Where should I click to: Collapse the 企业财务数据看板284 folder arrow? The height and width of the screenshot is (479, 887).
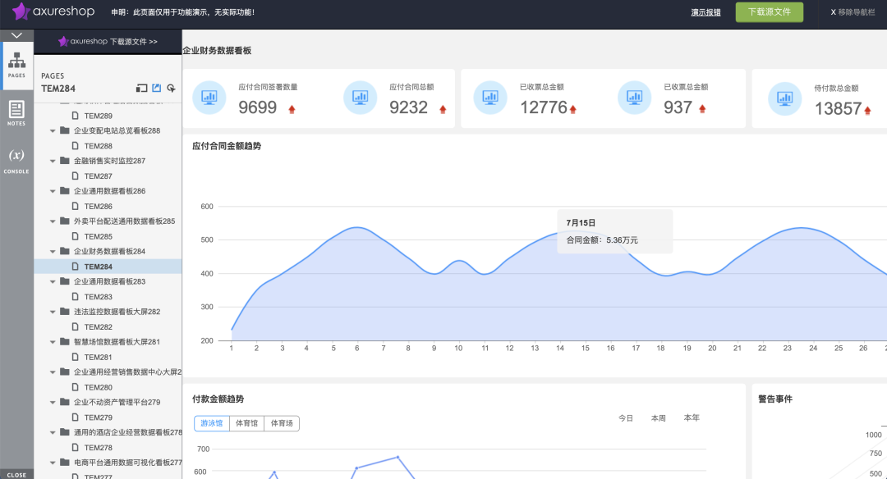pyautogui.click(x=53, y=251)
